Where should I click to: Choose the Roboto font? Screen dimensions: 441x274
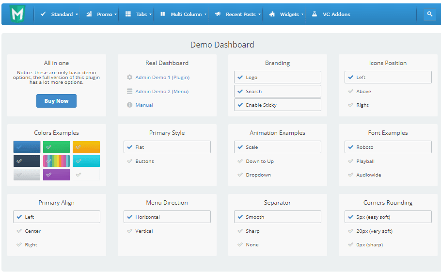[388, 147]
